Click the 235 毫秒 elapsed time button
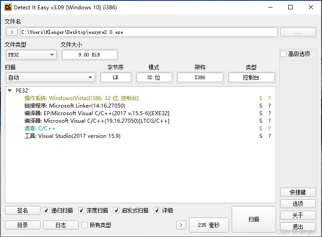The height and width of the screenshot is (237, 322). coord(209,225)
